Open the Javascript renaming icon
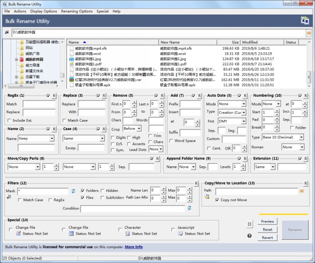The image size is (315, 263). coord(180,234)
